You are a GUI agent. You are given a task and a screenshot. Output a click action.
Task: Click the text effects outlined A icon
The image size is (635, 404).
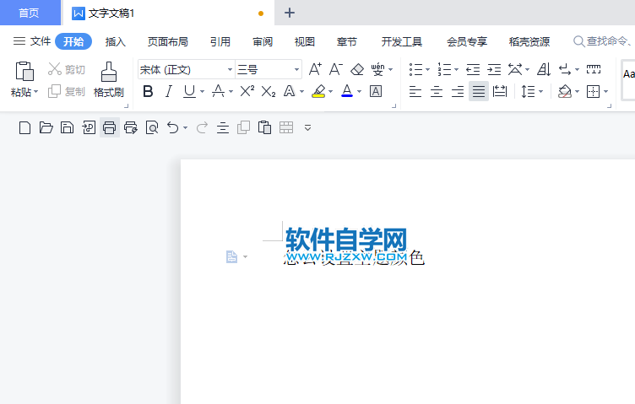tap(289, 91)
